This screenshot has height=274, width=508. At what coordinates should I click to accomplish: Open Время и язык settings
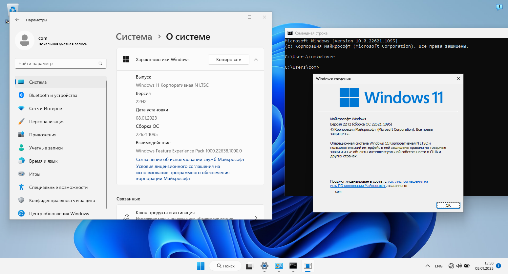[61, 161]
